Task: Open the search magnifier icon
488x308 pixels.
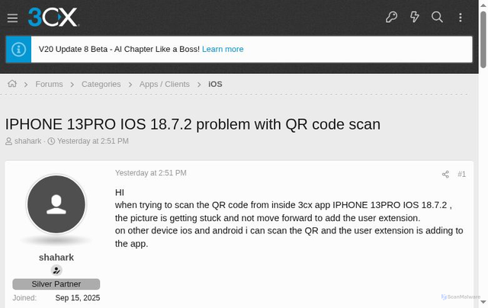Action: (x=437, y=17)
